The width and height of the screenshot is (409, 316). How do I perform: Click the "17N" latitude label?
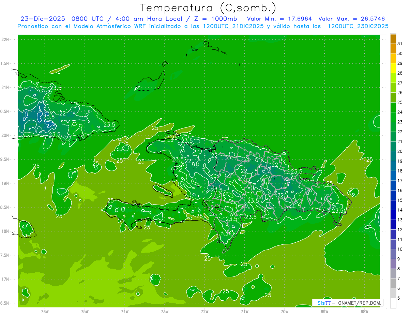(x=5, y=279)
